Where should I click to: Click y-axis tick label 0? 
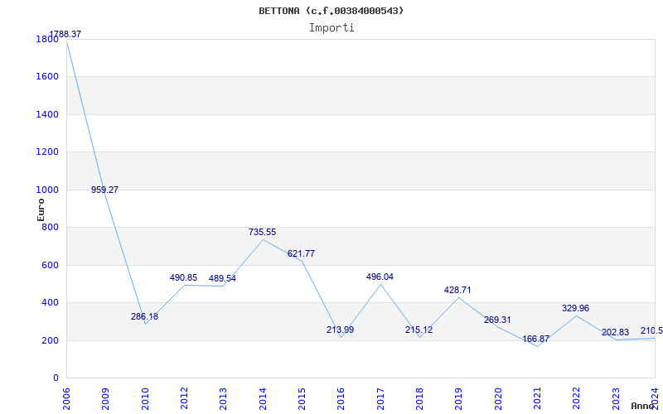click(56, 378)
